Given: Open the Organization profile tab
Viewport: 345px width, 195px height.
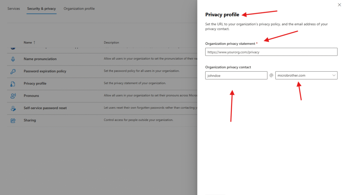Looking at the screenshot, I should pyautogui.click(x=79, y=9).
